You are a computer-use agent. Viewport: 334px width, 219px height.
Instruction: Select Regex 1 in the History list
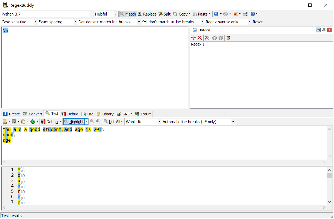click(x=198, y=44)
